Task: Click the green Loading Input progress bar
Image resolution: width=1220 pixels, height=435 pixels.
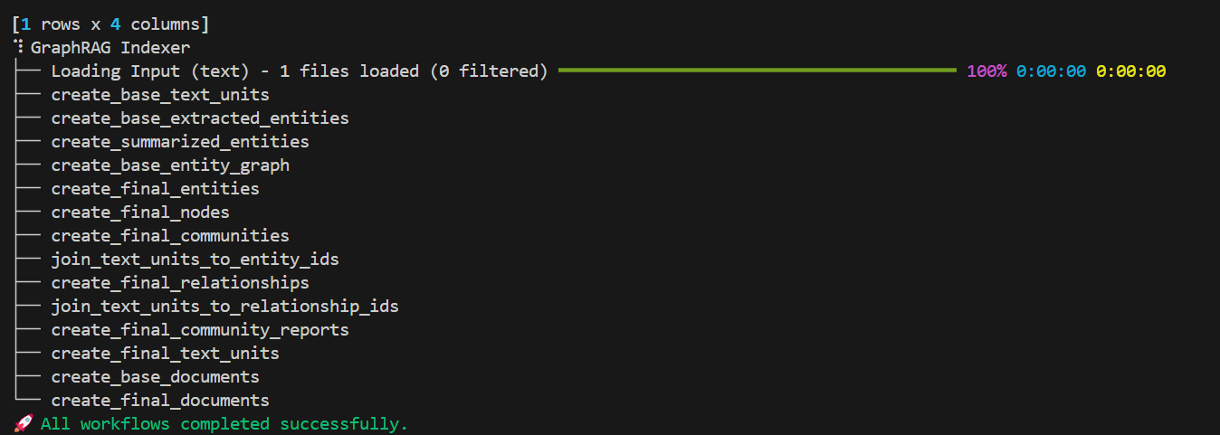Action: pyautogui.click(x=757, y=71)
